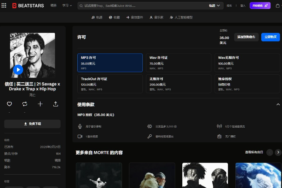Screen dimensions: 282x188
Task: Open the black-and-white faces track thumbnail
Action: (x=205, y=175)
